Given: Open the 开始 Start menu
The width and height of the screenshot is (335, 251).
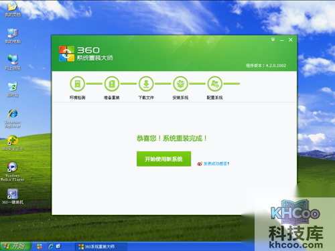Looking at the screenshot, I should pos(15,246).
